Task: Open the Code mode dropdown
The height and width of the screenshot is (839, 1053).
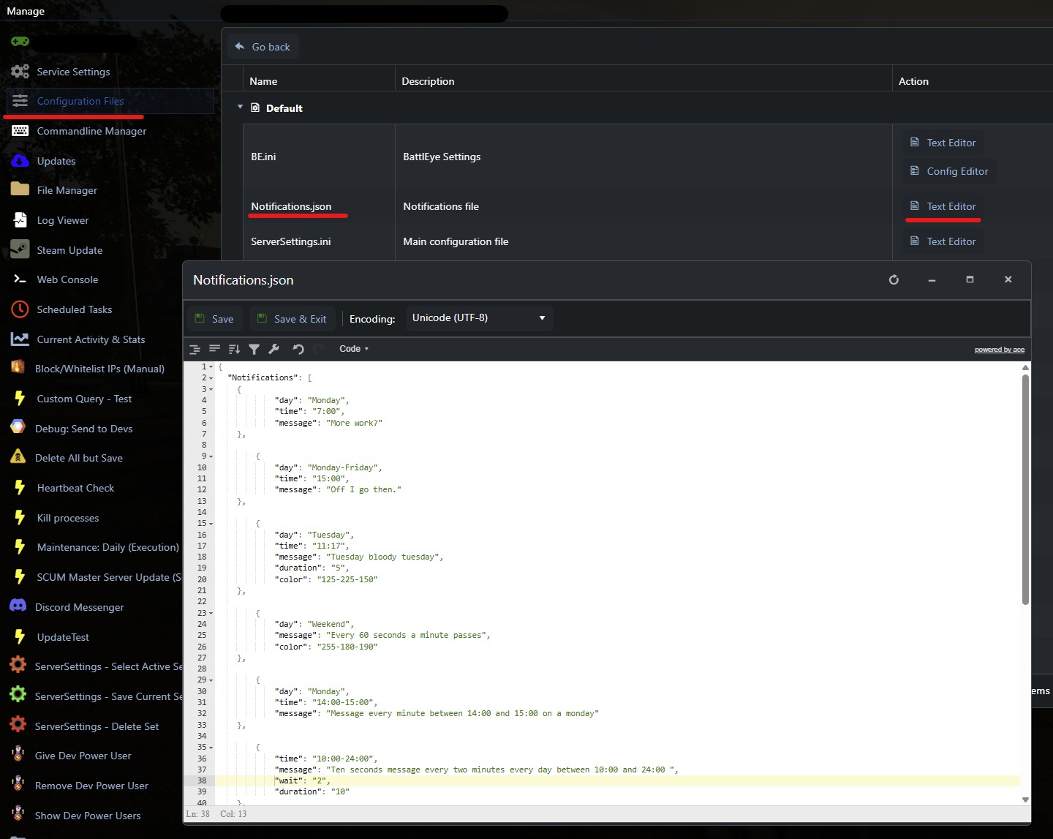Action: [354, 349]
